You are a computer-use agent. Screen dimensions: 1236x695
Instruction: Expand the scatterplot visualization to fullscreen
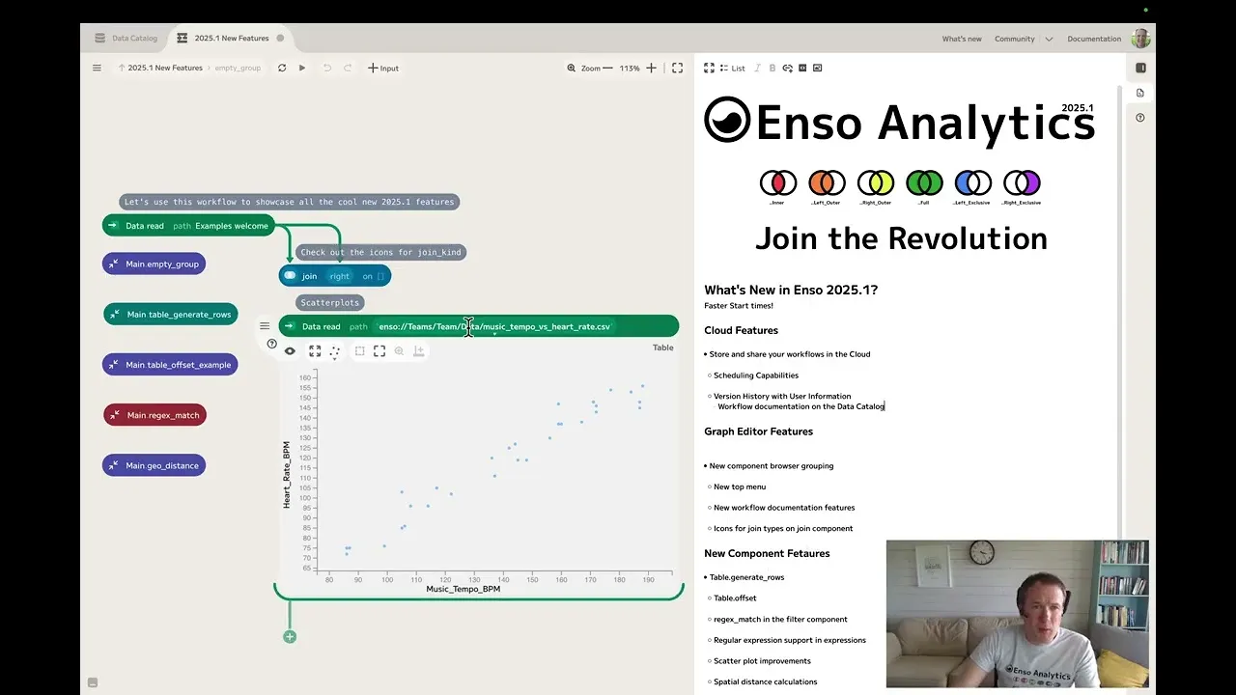315,351
